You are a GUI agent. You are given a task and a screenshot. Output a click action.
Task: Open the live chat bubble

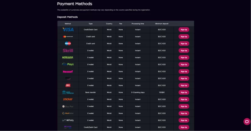click(247, 122)
